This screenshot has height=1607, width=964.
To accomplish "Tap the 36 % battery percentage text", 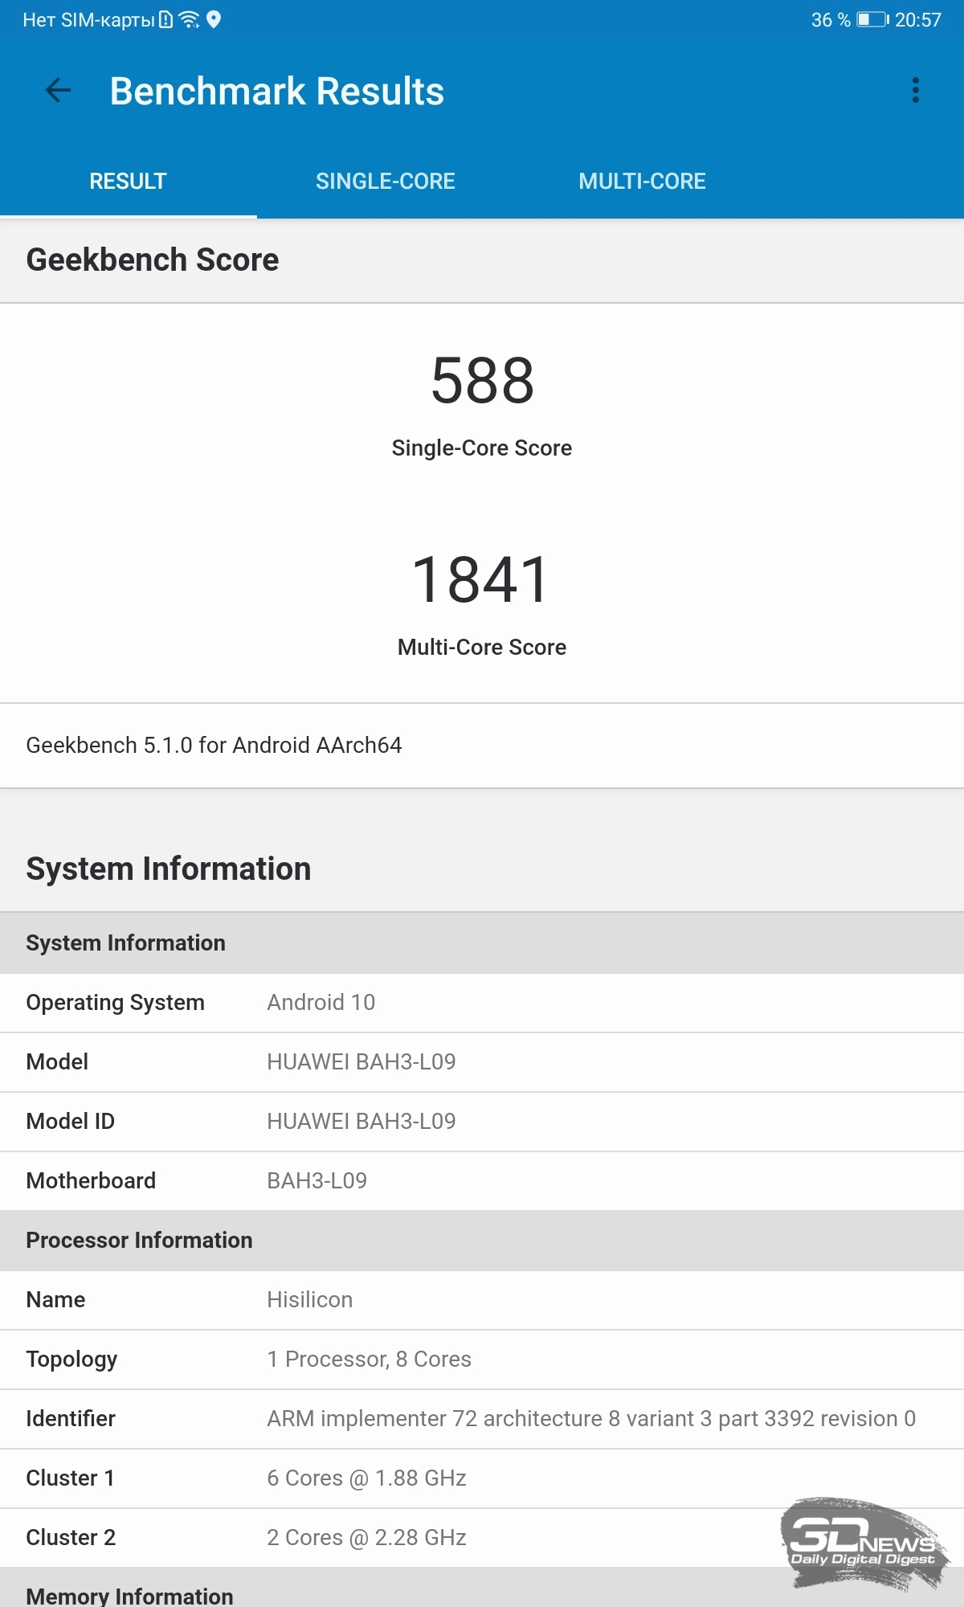I will pyautogui.click(x=831, y=20).
